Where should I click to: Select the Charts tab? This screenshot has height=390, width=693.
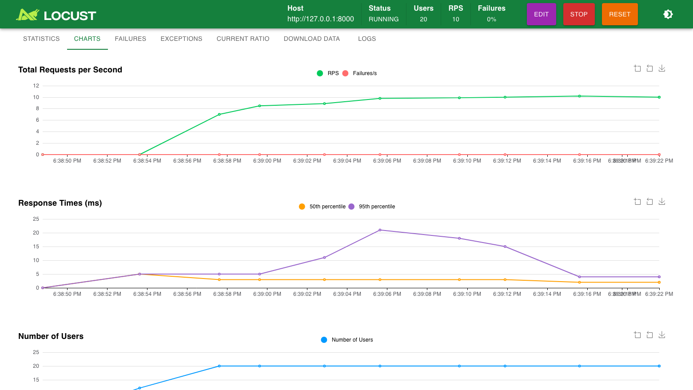[88, 39]
